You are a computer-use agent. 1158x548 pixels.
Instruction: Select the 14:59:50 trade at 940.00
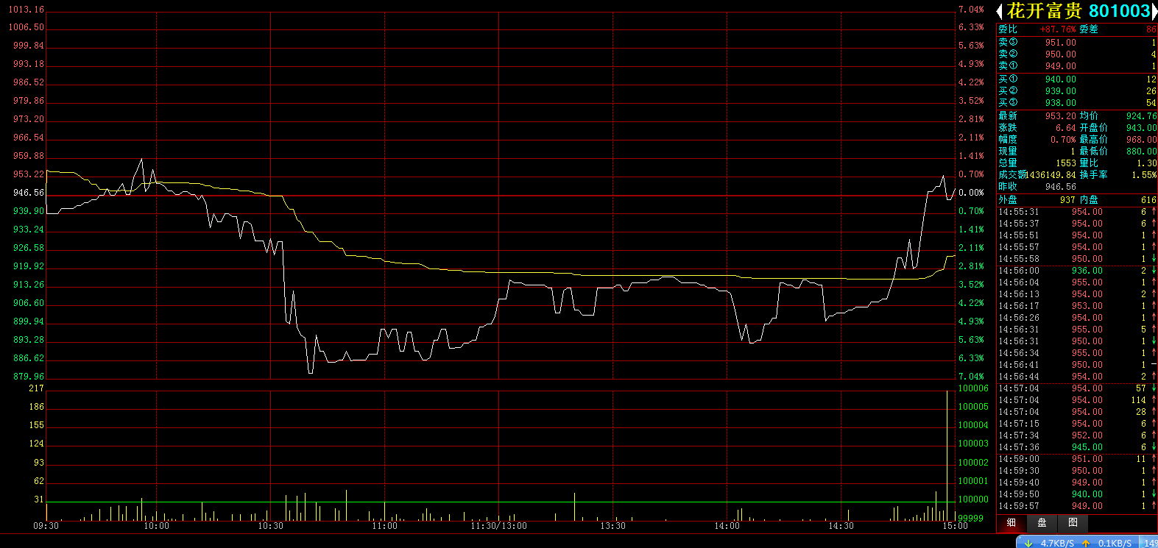1077,494
